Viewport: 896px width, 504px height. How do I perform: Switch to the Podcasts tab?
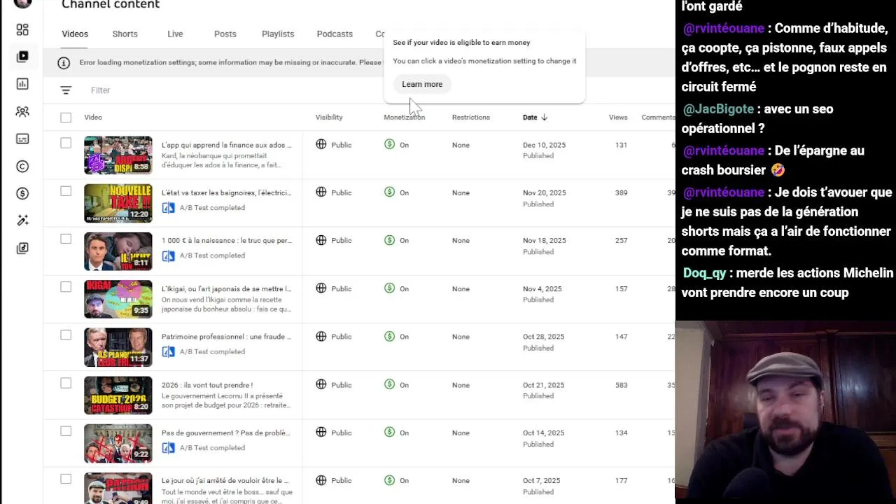[x=335, y=34]
